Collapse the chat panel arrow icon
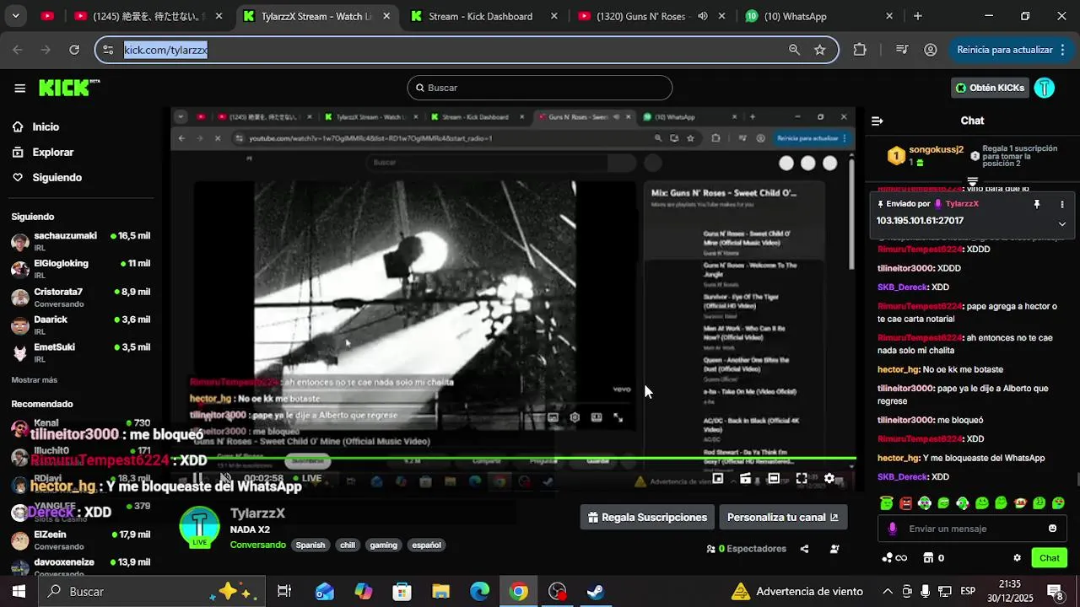Viewport: 1080px width, 607px height. click(877, 121)
